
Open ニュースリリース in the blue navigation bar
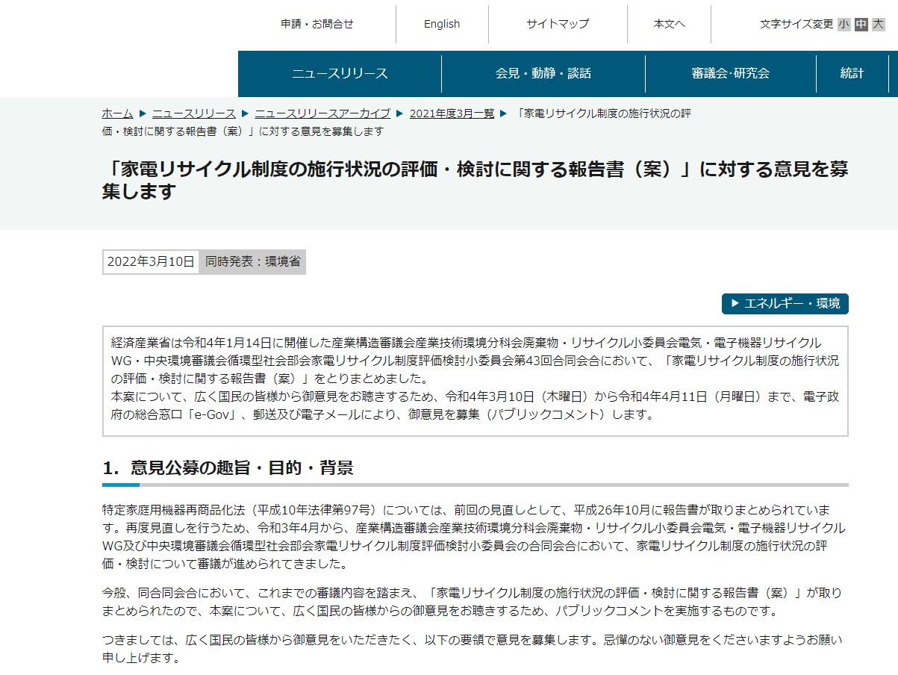pyautogui.click(x=340, y=73)
